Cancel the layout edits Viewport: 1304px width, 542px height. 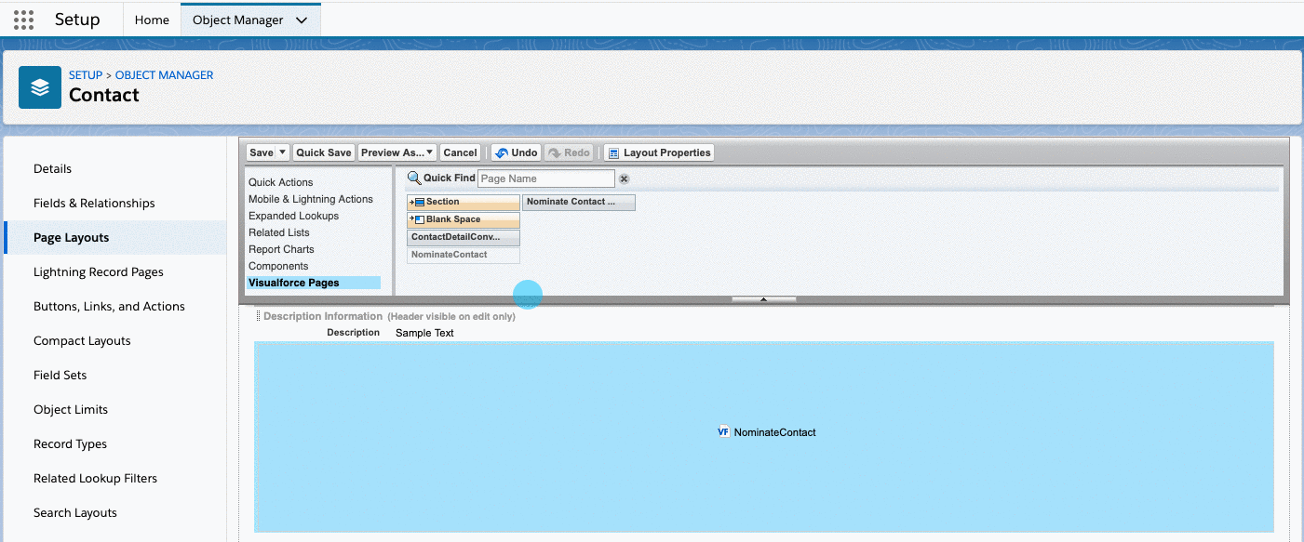460,152
